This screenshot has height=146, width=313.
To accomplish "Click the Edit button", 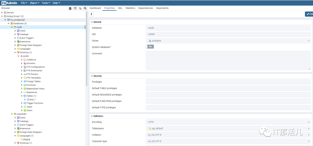I will pos(309,14).
